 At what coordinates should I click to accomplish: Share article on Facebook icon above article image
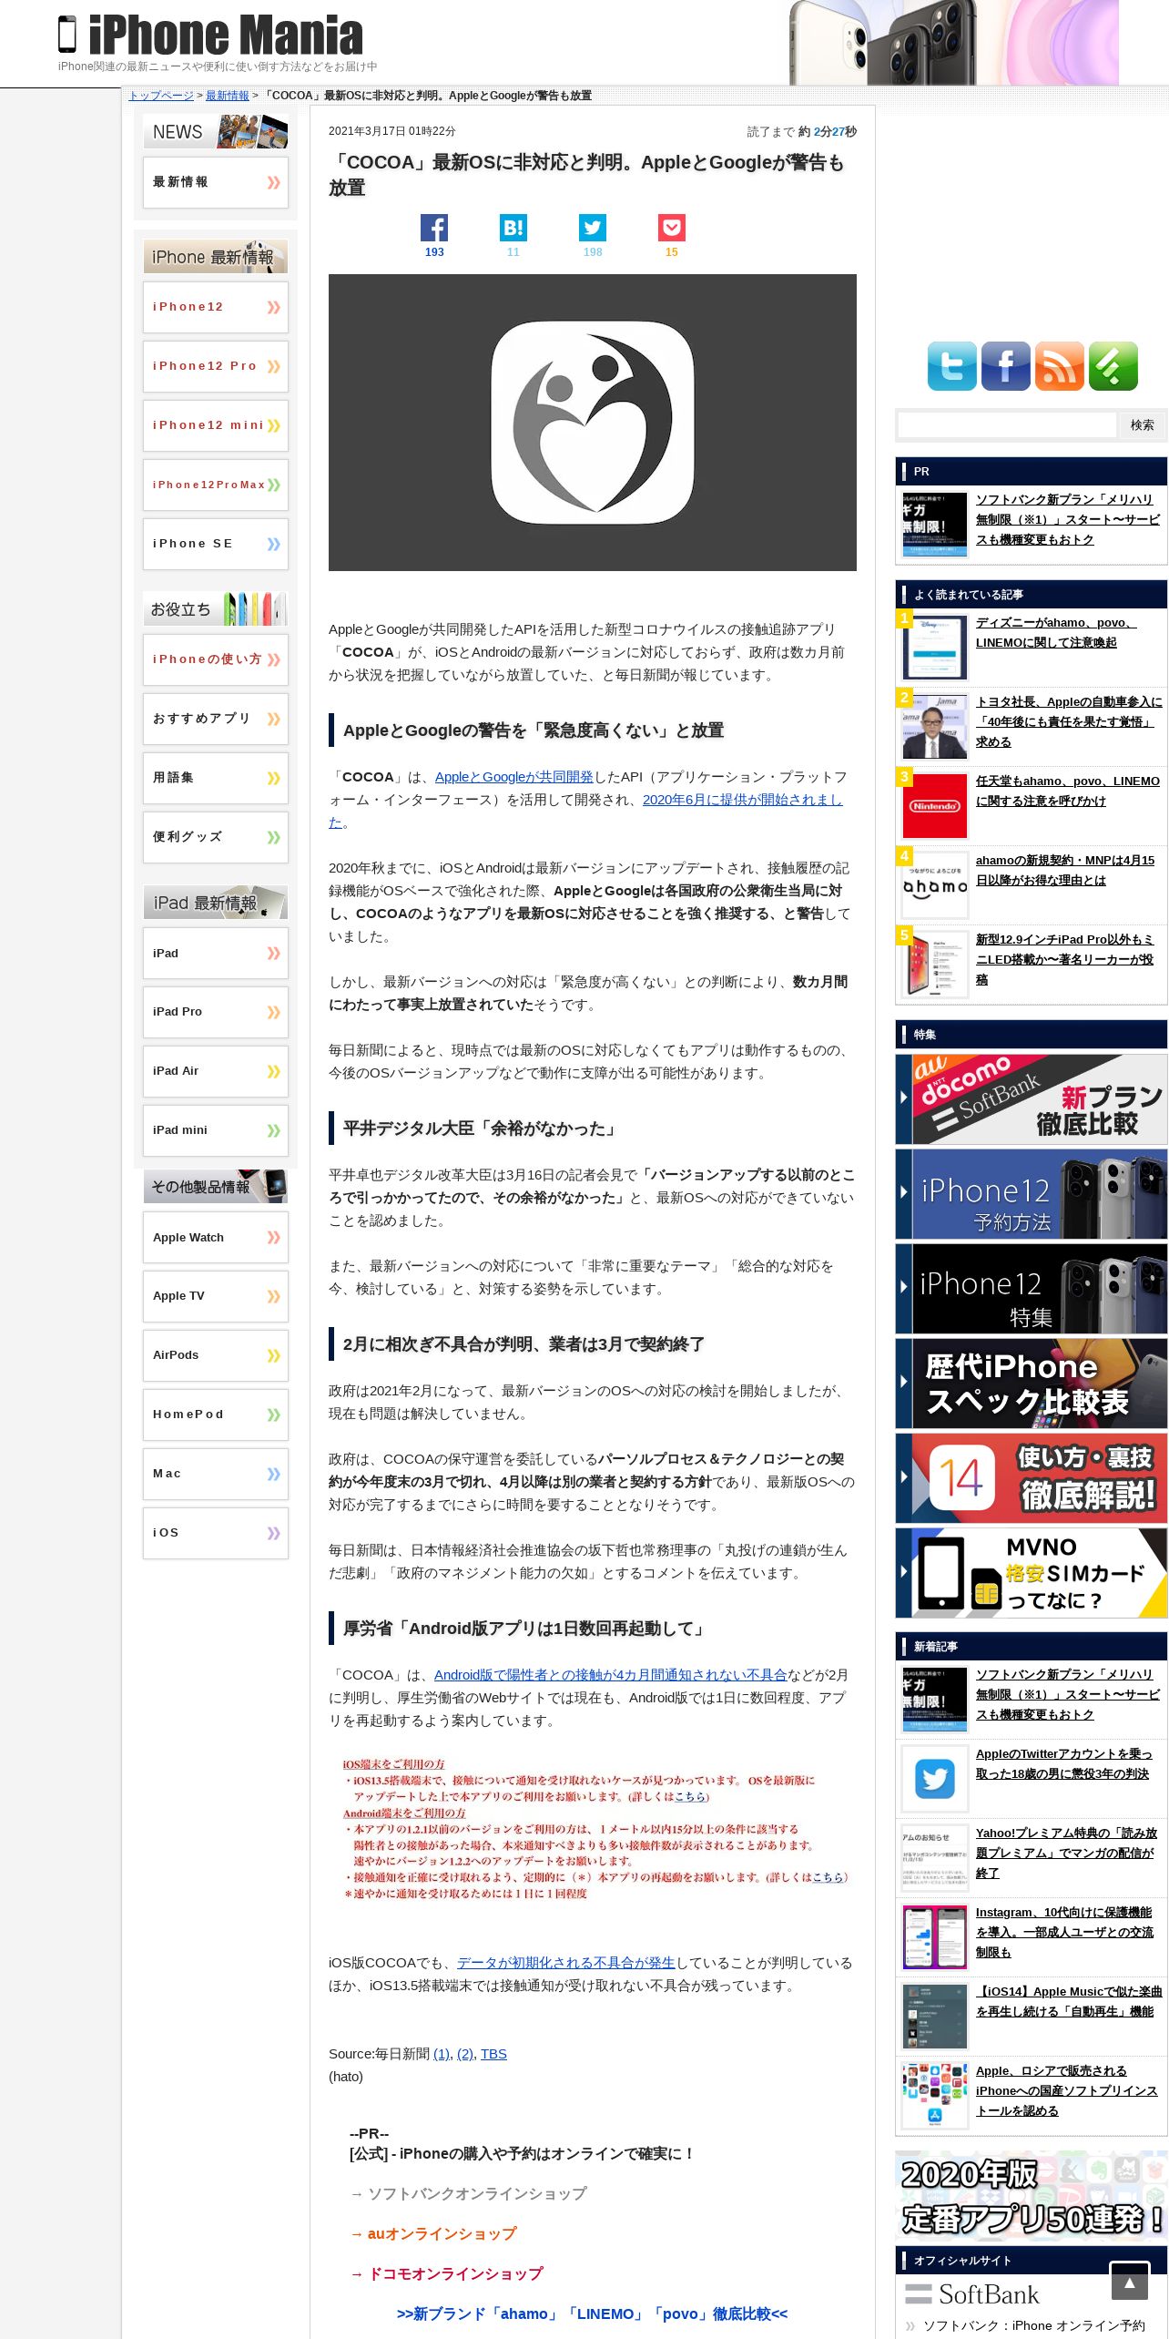click(x=434, y=228)
